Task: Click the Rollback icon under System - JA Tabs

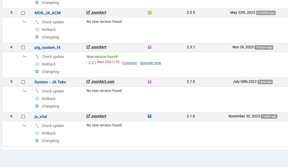Action: (x=37, y=99)
